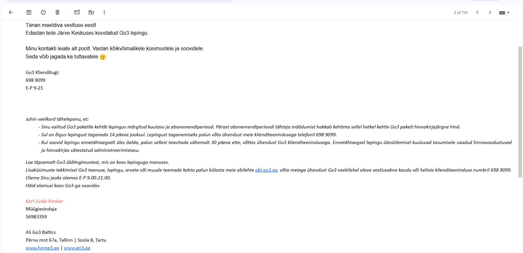Report this email as spam
Screen dimensions: 523x253
pyautogui.click(x=43, y=12)
